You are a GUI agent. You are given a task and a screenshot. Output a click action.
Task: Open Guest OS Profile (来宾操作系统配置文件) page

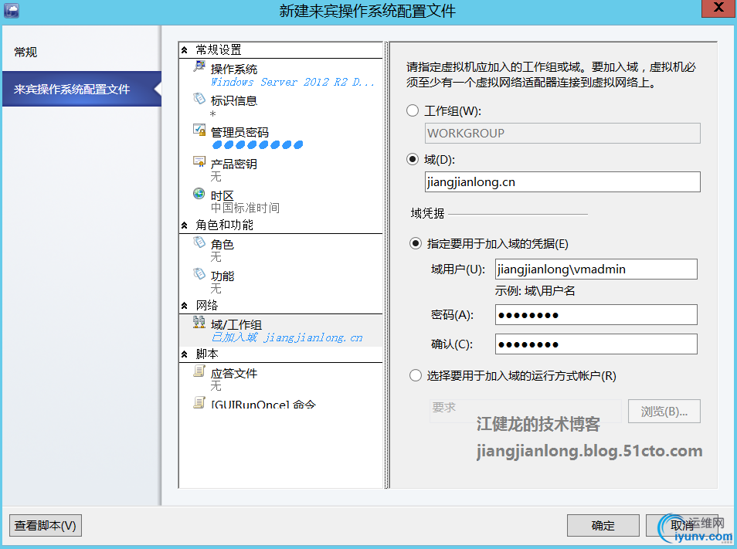pos(82,89)
